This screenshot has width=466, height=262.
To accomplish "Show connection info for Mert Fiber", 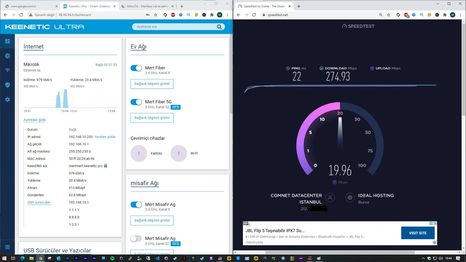I will point(152,84).
